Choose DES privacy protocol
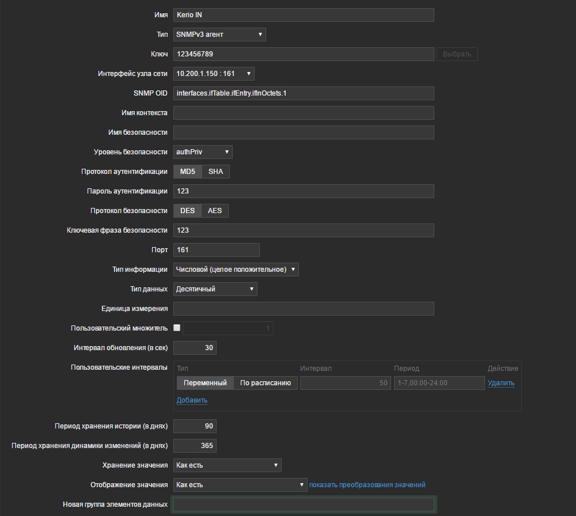The width and height of the screenshot is (576, 516). tap(187, 211)
